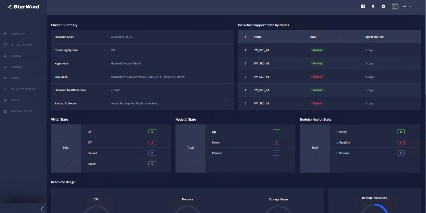
Task: Expand the user account dropdown arrow
Action: click(410, 6)
